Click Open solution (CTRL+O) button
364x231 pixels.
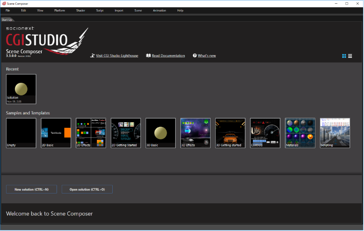(x=87, y=189)
